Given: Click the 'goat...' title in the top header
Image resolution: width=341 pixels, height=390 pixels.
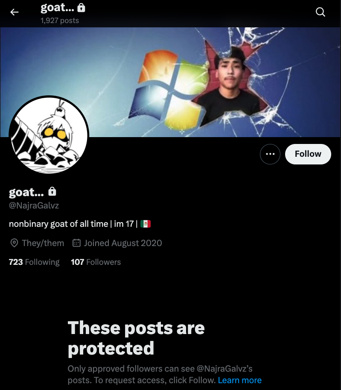Looking at the screenshot, I should click(x=58, y=8).
